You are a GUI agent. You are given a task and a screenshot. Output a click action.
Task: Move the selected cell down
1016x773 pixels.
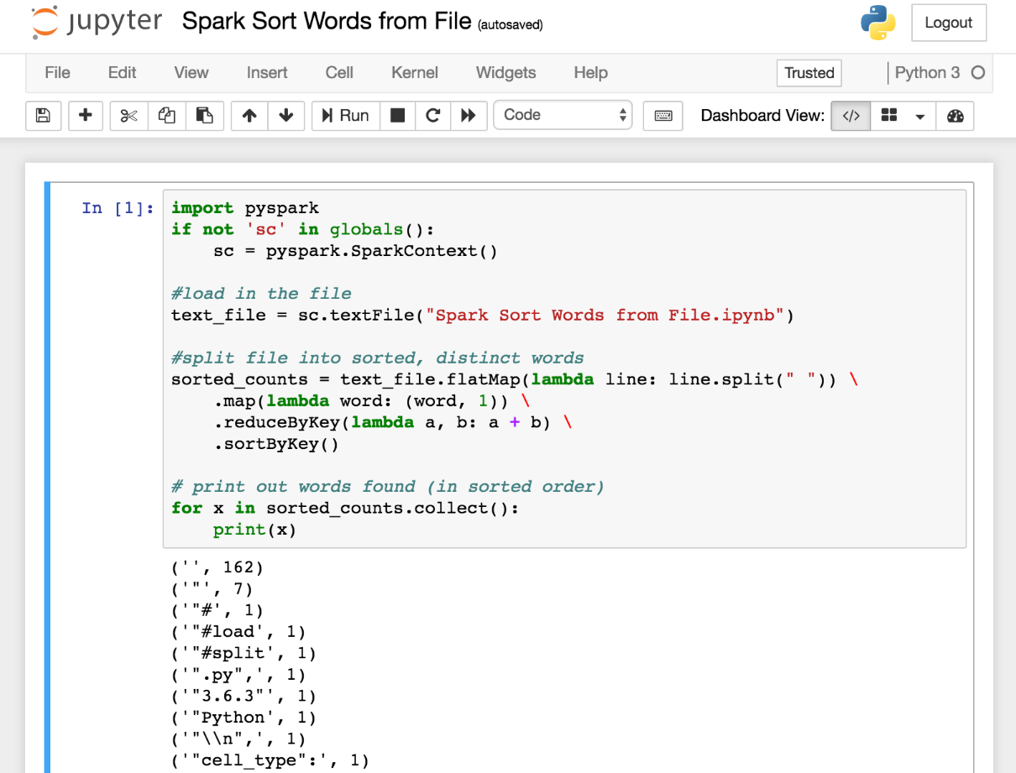(x=286, y=116)
